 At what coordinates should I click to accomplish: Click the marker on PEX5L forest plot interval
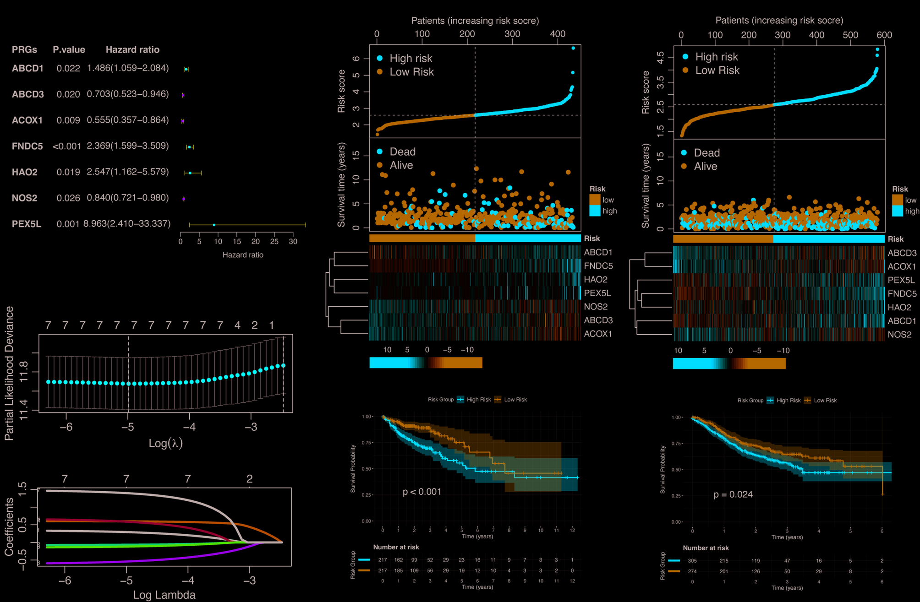pyautogui.click(x=214, y=225)
